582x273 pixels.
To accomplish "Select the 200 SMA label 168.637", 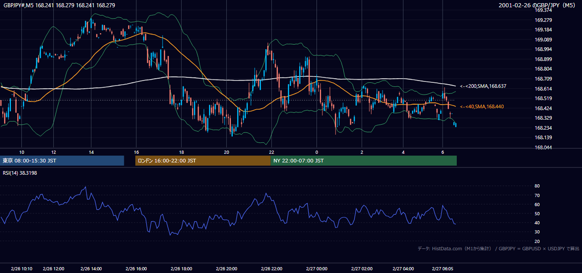I will pyautogui.click(x=483, y=86).
